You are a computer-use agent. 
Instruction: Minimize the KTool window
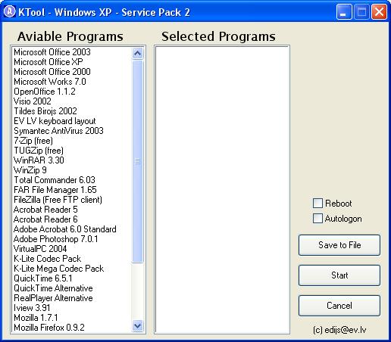(x=344, y=11)
